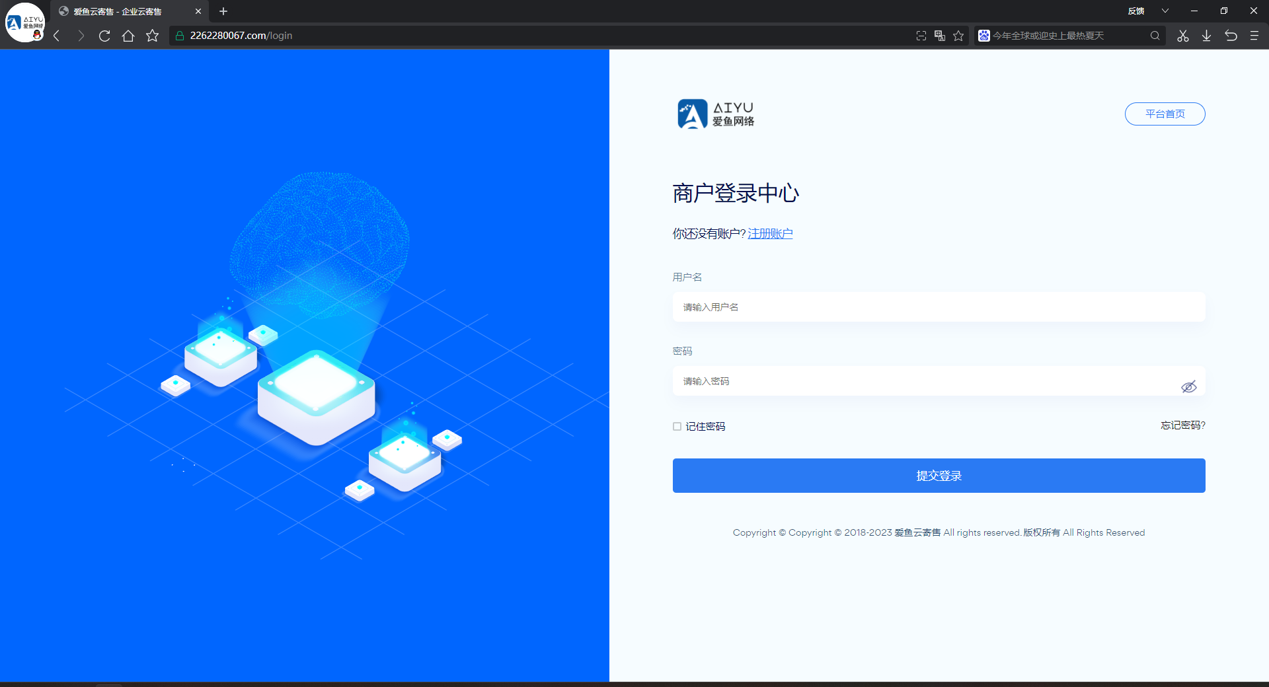Focus the 请输入密码 password field
Image resolution: width=1269 pixels, height=687 pixels.
click(x=939, y=381)
